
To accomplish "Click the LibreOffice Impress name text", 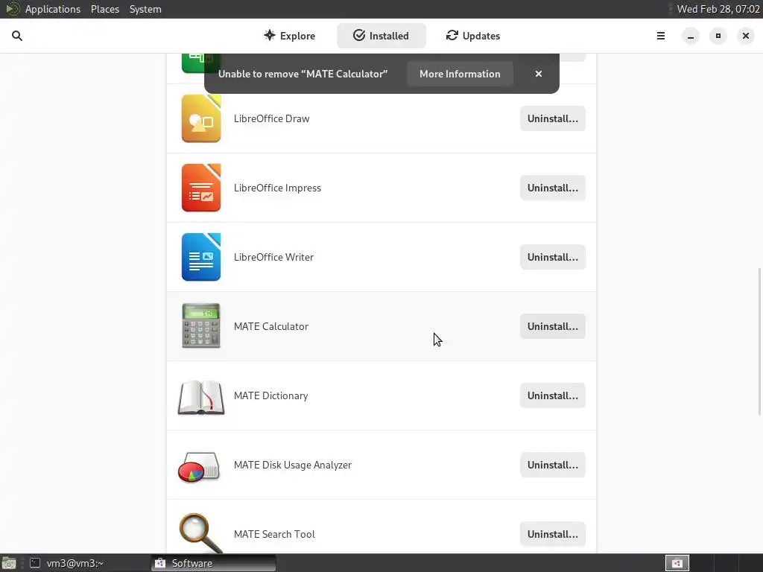I will 277,188.
